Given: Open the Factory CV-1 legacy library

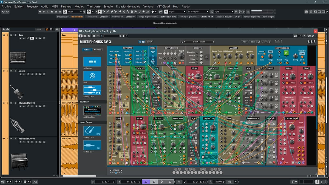Looking at the screenshot, I should click(92, 145).
